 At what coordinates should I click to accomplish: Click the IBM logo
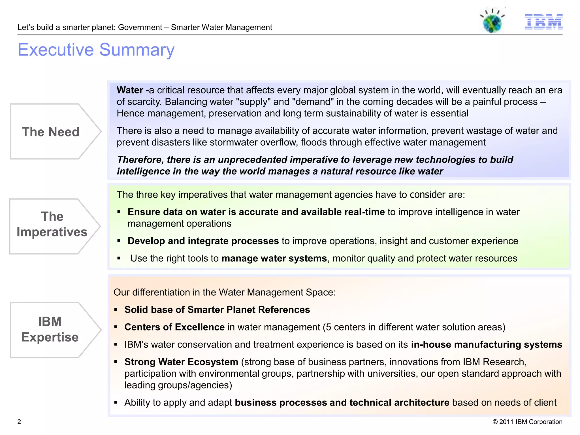(543, 22)
